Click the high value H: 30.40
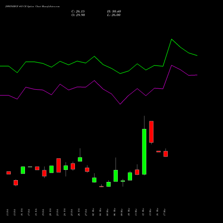Viewport: 223px width, 223px height. (114, 12)
